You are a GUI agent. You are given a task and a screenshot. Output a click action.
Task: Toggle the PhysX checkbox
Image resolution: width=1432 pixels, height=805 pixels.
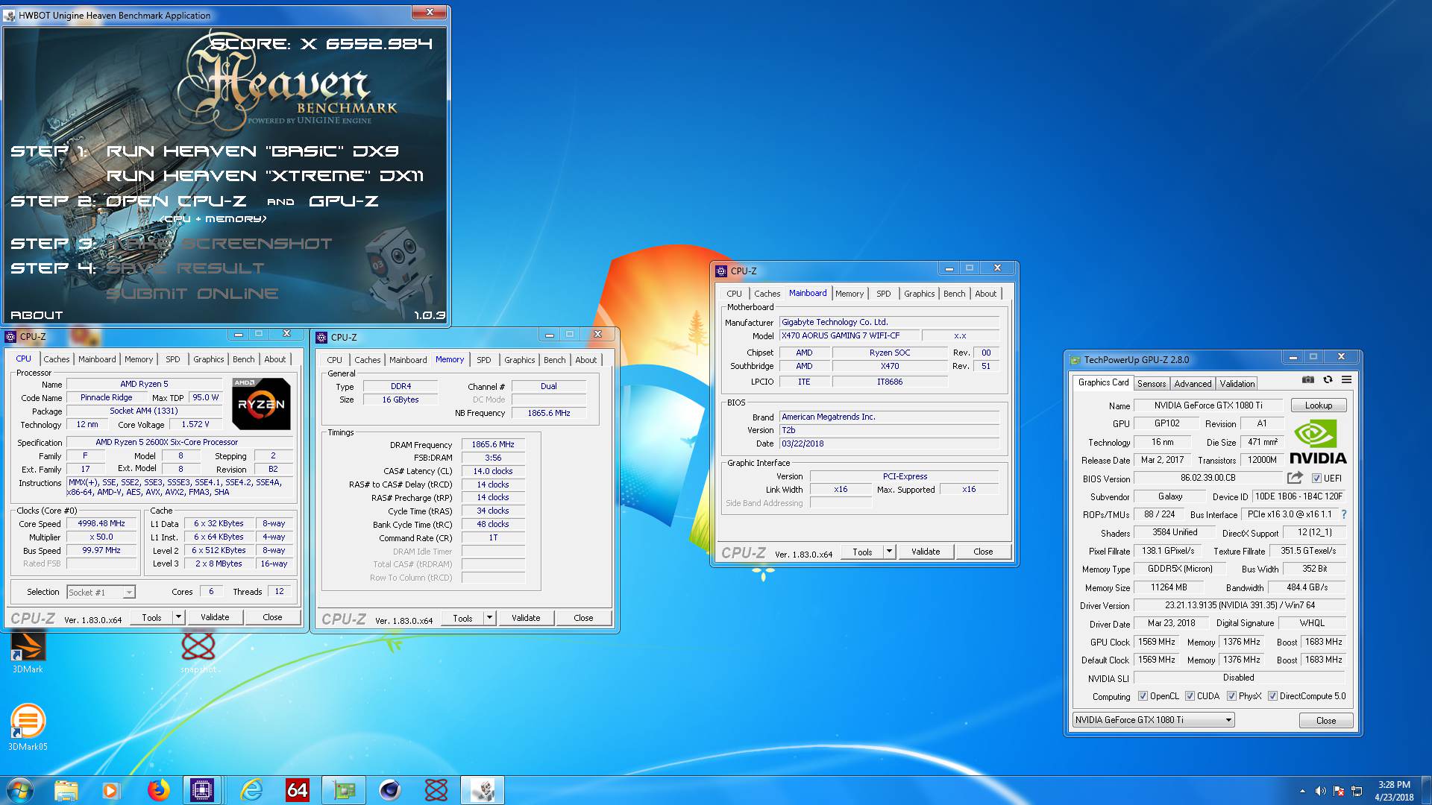click(1231, 696)
